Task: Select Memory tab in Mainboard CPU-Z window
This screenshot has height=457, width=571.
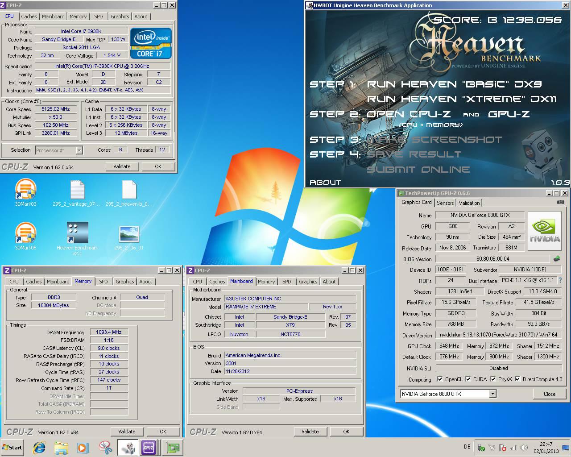Action: 266,282
